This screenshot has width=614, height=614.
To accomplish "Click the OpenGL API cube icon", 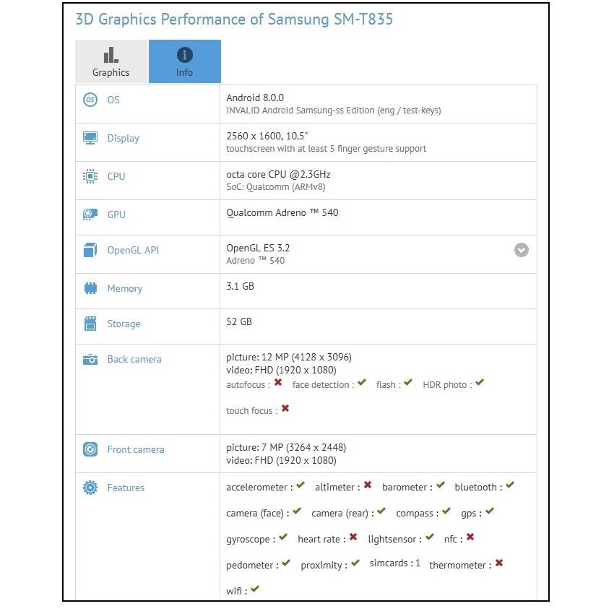I will [90, 250].
